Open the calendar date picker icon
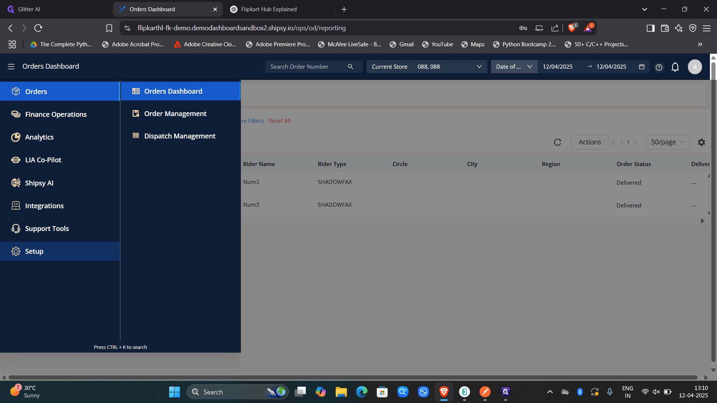Image resolution: width=717 pixels, height=403 pixels. 642,66
